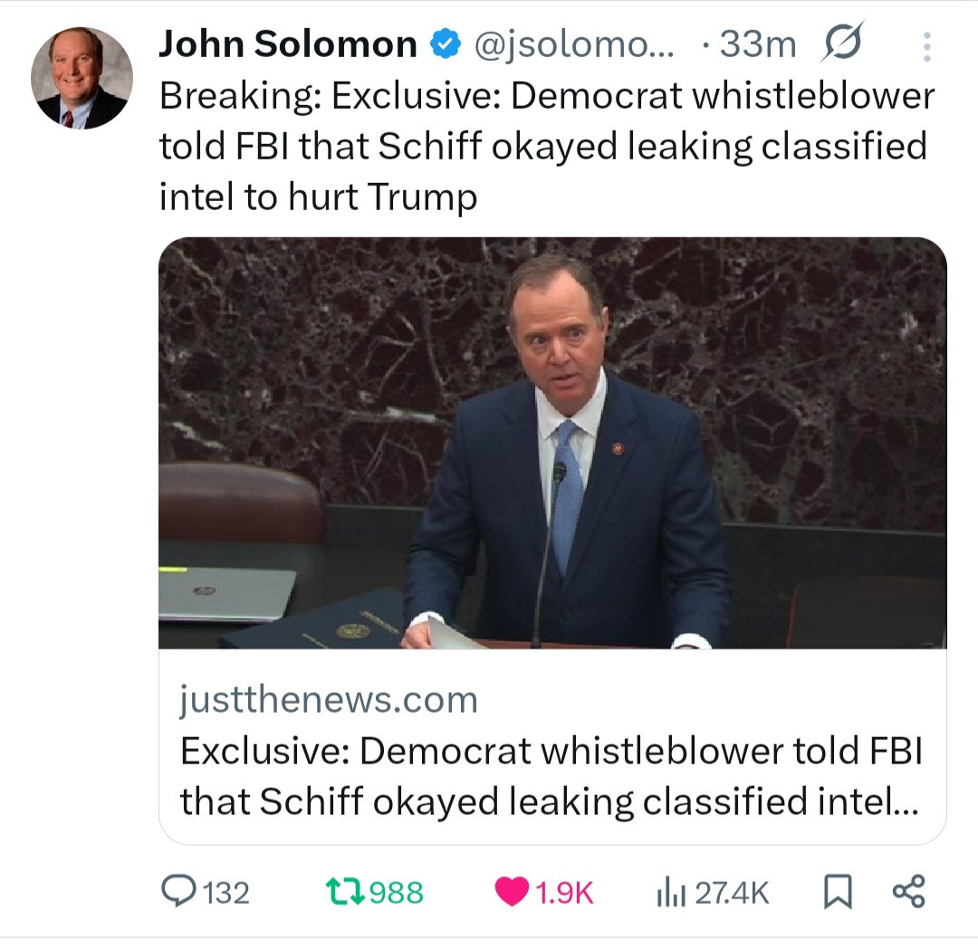Click the 132 replies count
The height and width of the screenshot is (949, 978).
pos(224,894)
